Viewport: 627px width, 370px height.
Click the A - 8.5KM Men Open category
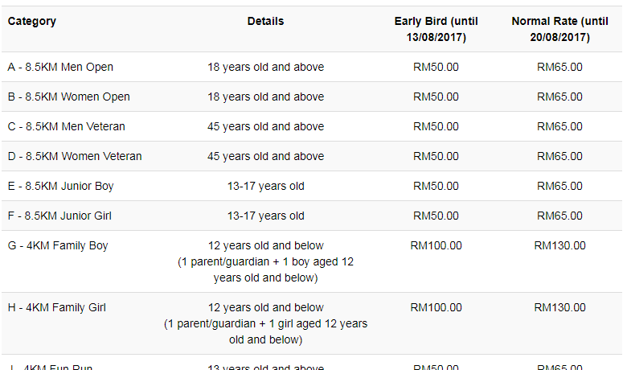(x=60, y=67)
